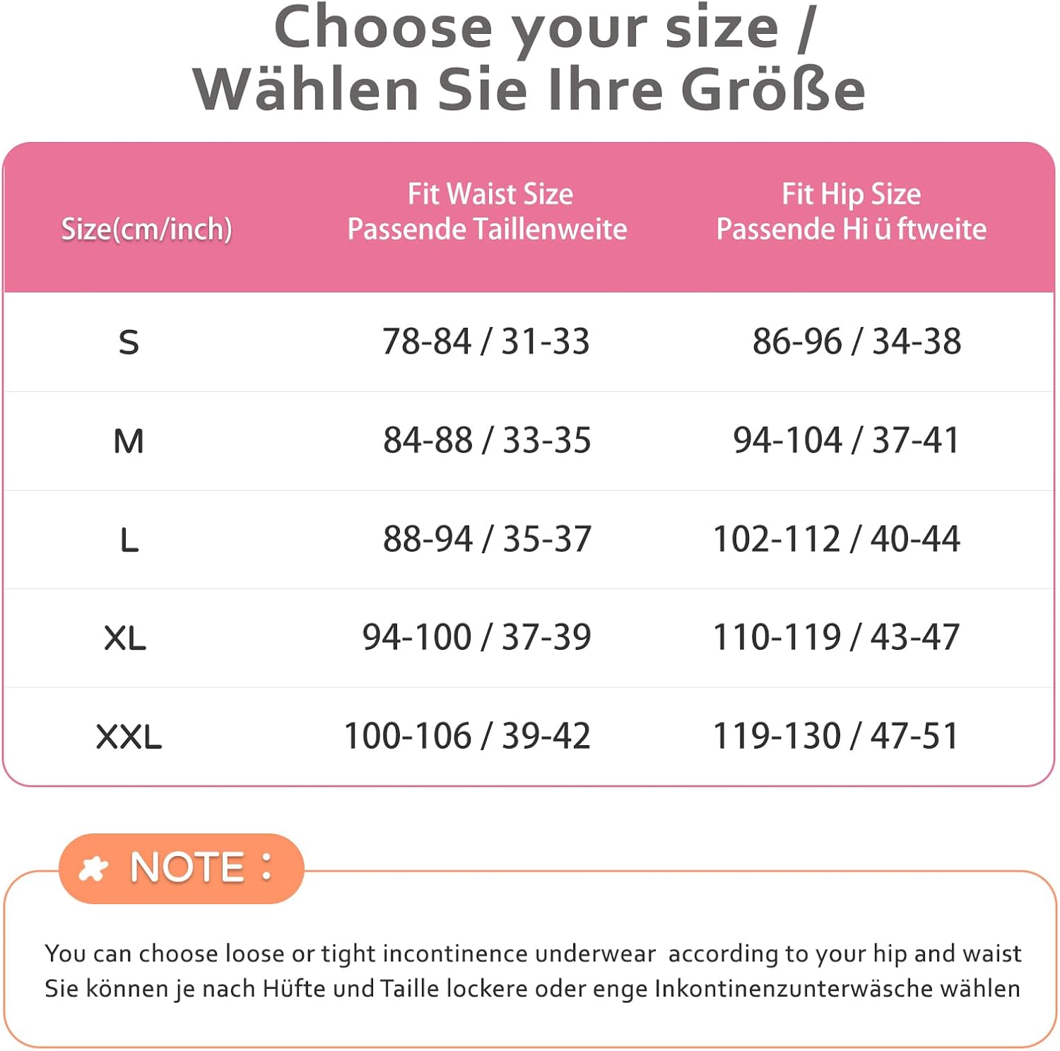This screenshot has height=1051, width=1060.
Task: Click waist value 100-106 / 39-42
Action: point(467,736)
